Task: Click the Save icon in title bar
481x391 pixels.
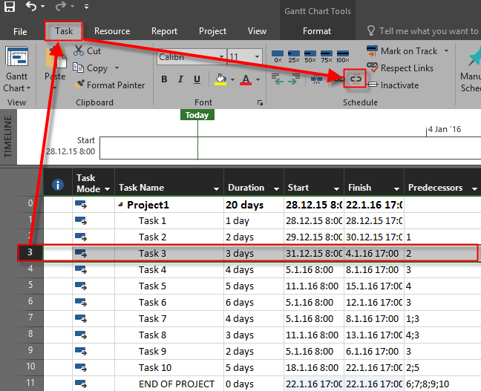Action: pyautogui.click(x=10, y=7)
